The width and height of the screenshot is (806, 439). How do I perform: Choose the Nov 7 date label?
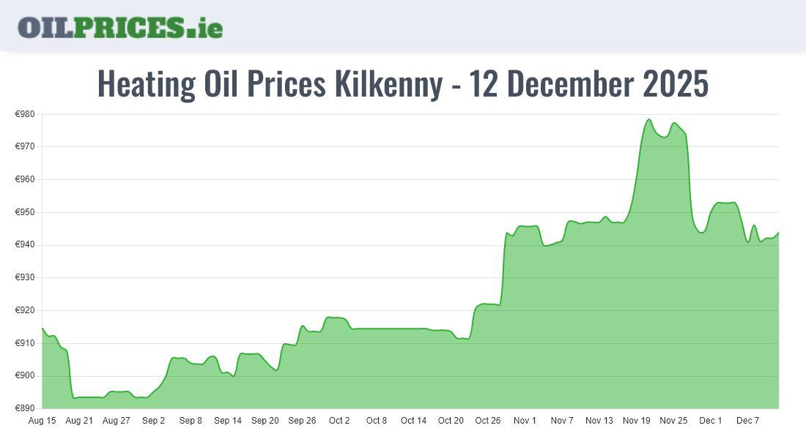[x=562, y=421]
